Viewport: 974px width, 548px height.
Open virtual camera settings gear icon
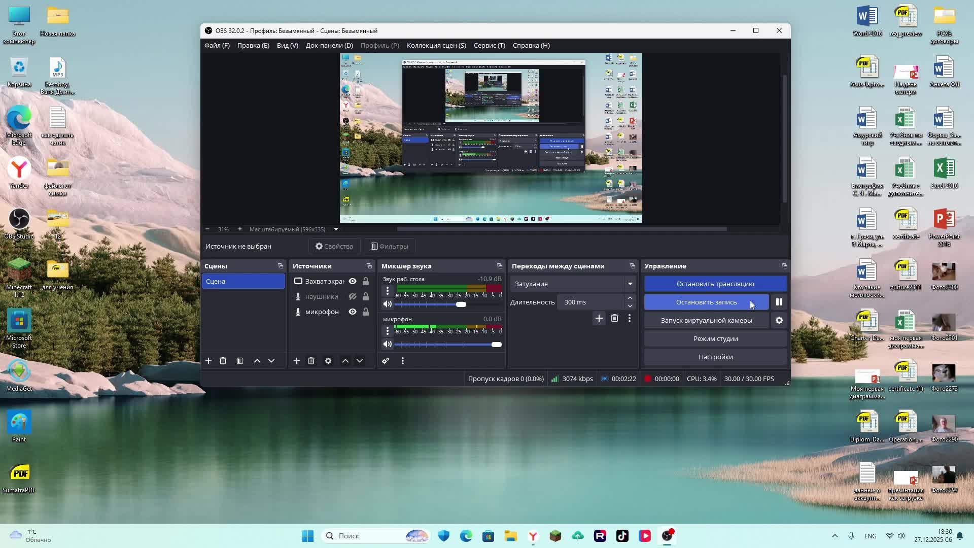(x=779, y=320)
